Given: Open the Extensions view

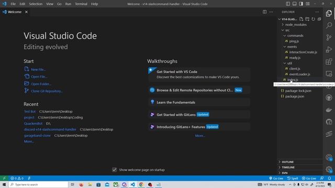Looking at the screenshot, I should (x=329, y=62).
